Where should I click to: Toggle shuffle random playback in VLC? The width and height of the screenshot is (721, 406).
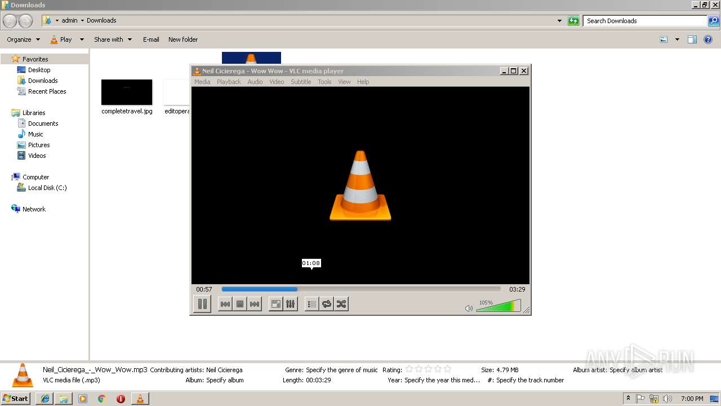tap(341, 304)
